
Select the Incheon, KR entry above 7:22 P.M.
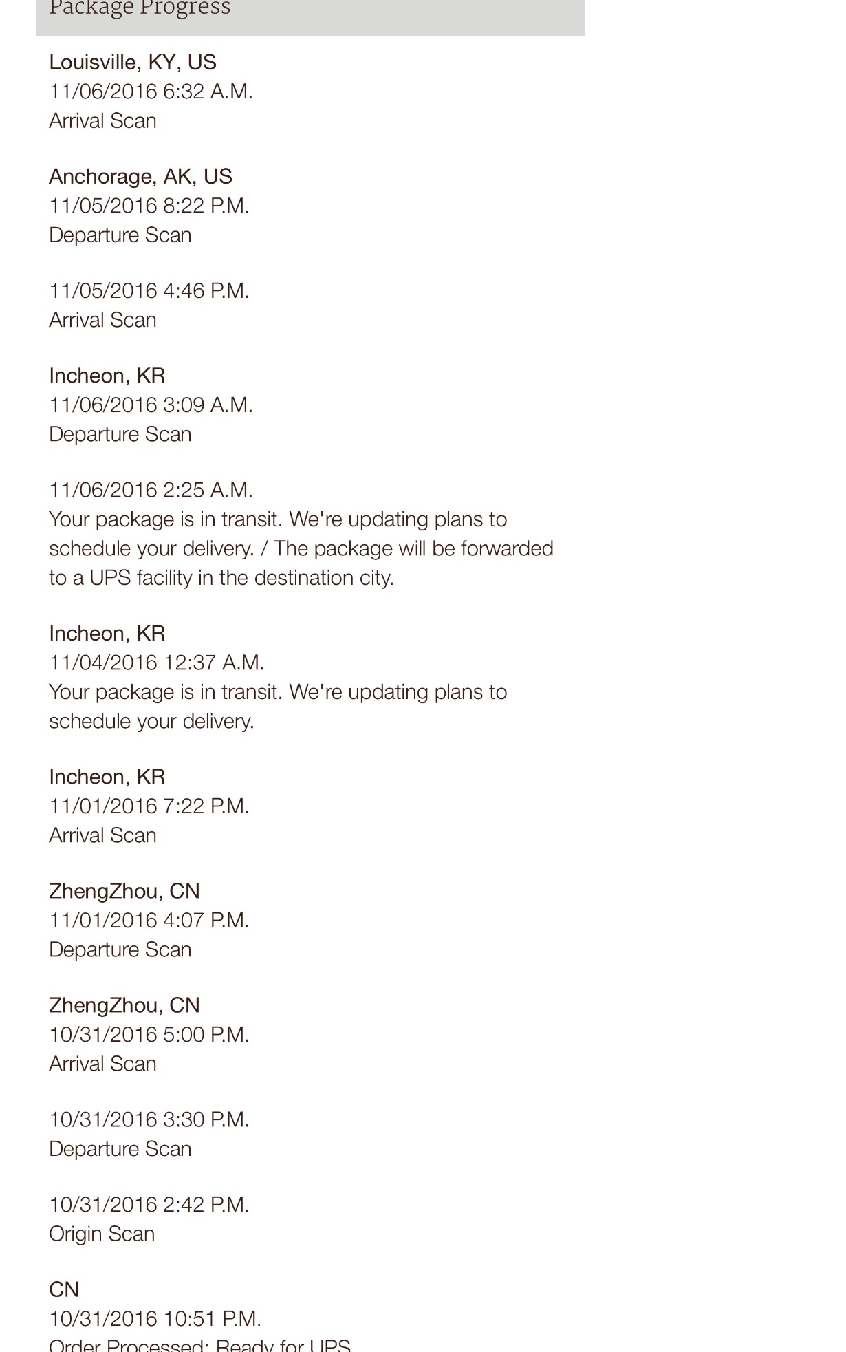point(107,777)
